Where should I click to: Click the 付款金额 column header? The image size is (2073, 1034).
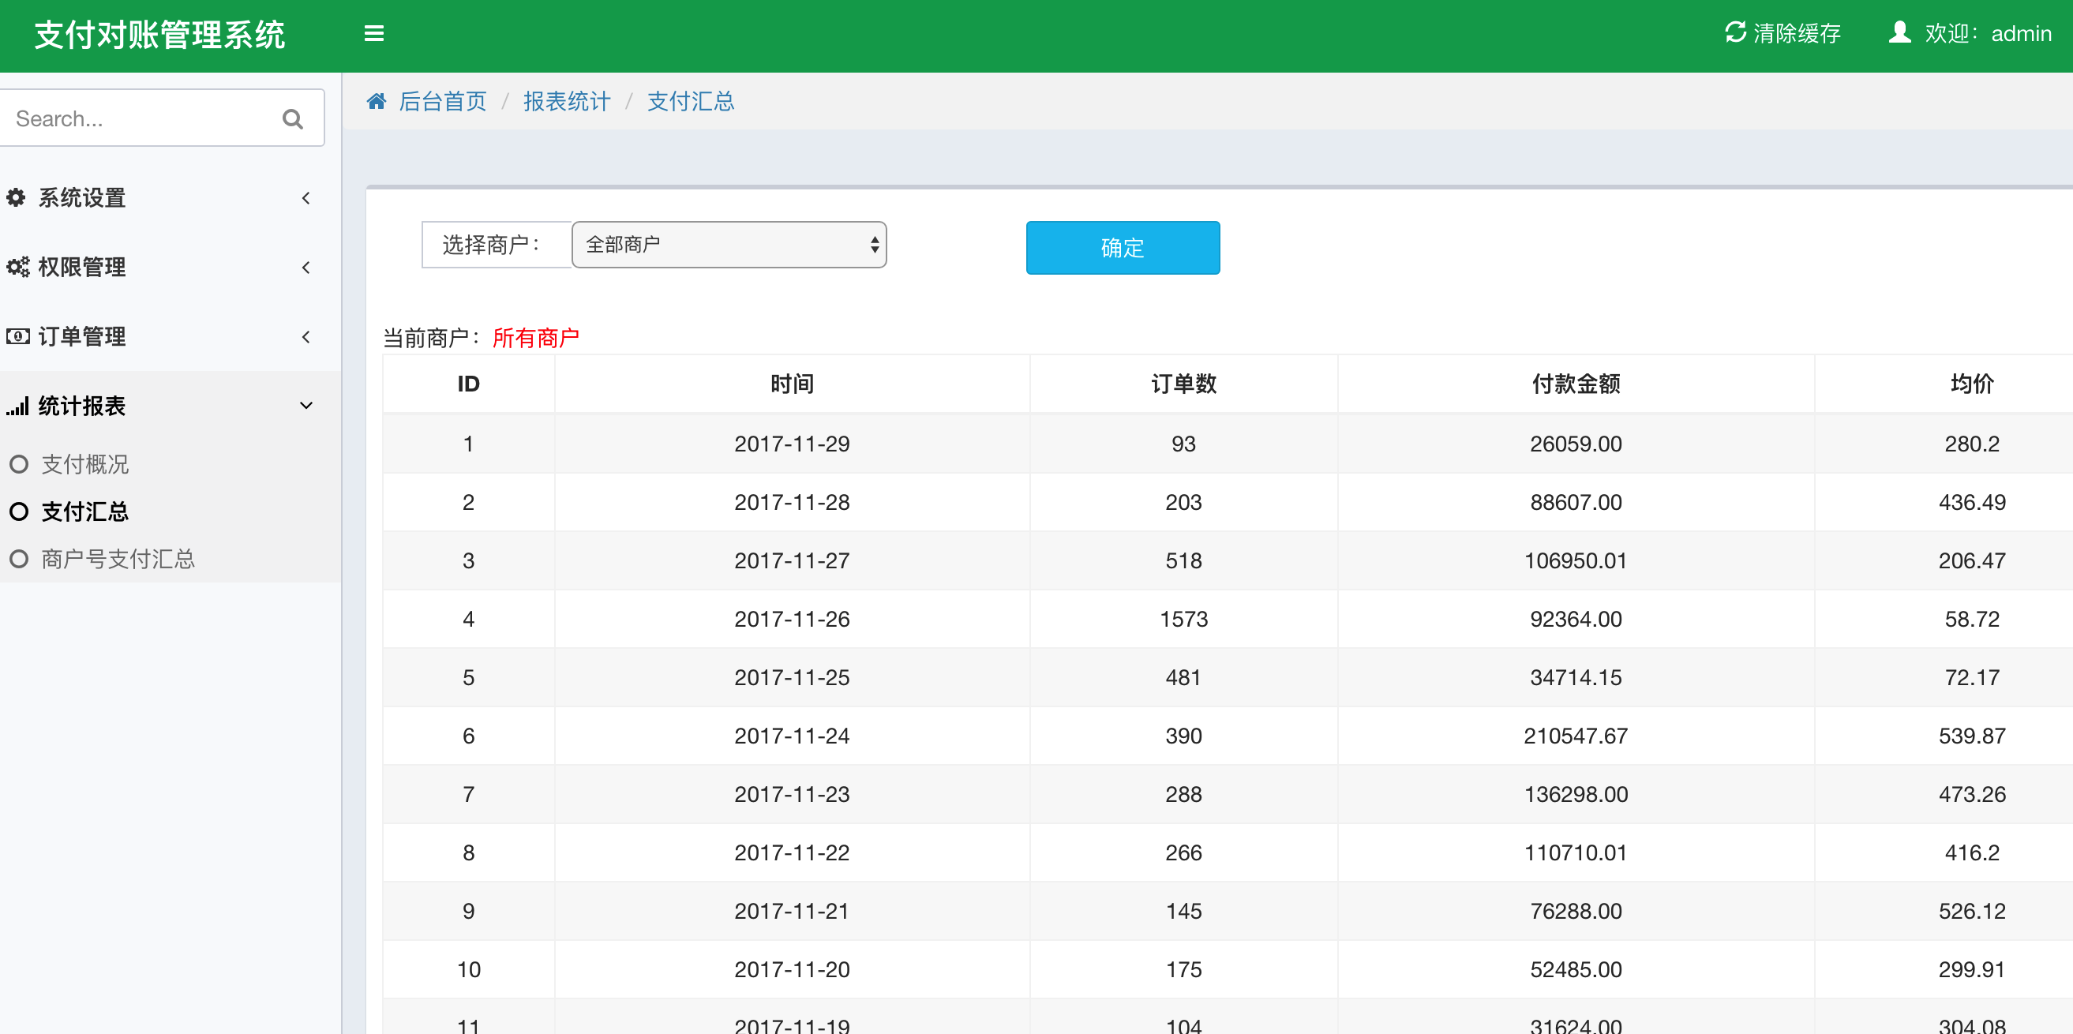[1576, 384]
